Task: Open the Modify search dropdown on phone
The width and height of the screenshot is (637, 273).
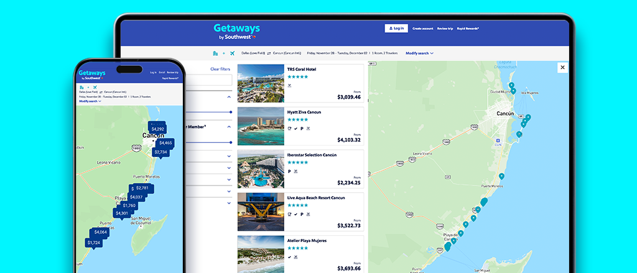Action: [90, 101]
